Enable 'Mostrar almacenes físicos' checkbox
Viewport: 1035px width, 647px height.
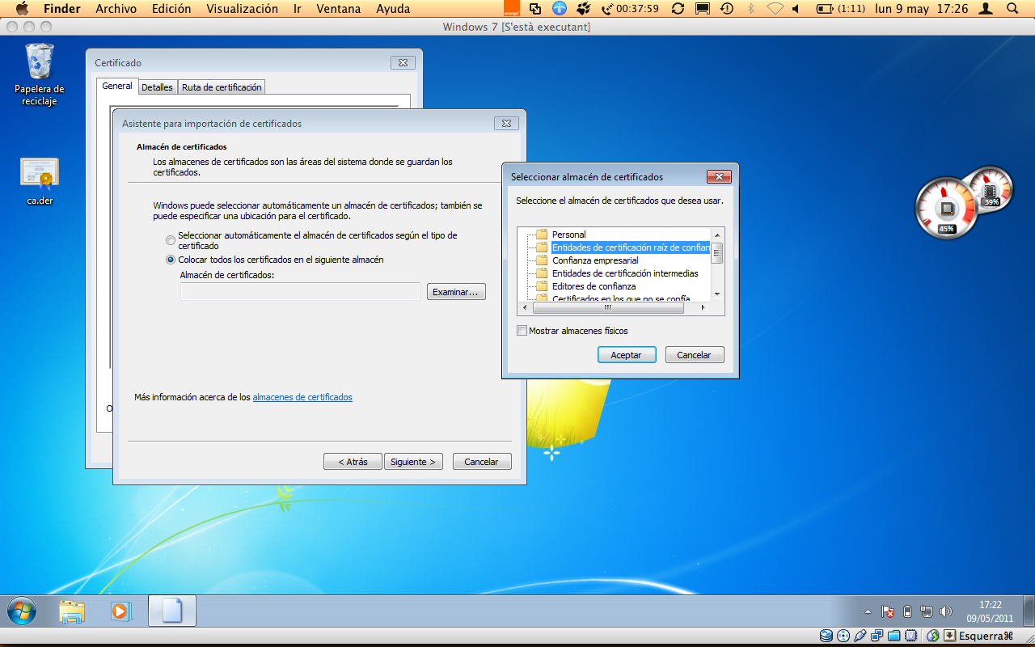(x=522, y=331)
